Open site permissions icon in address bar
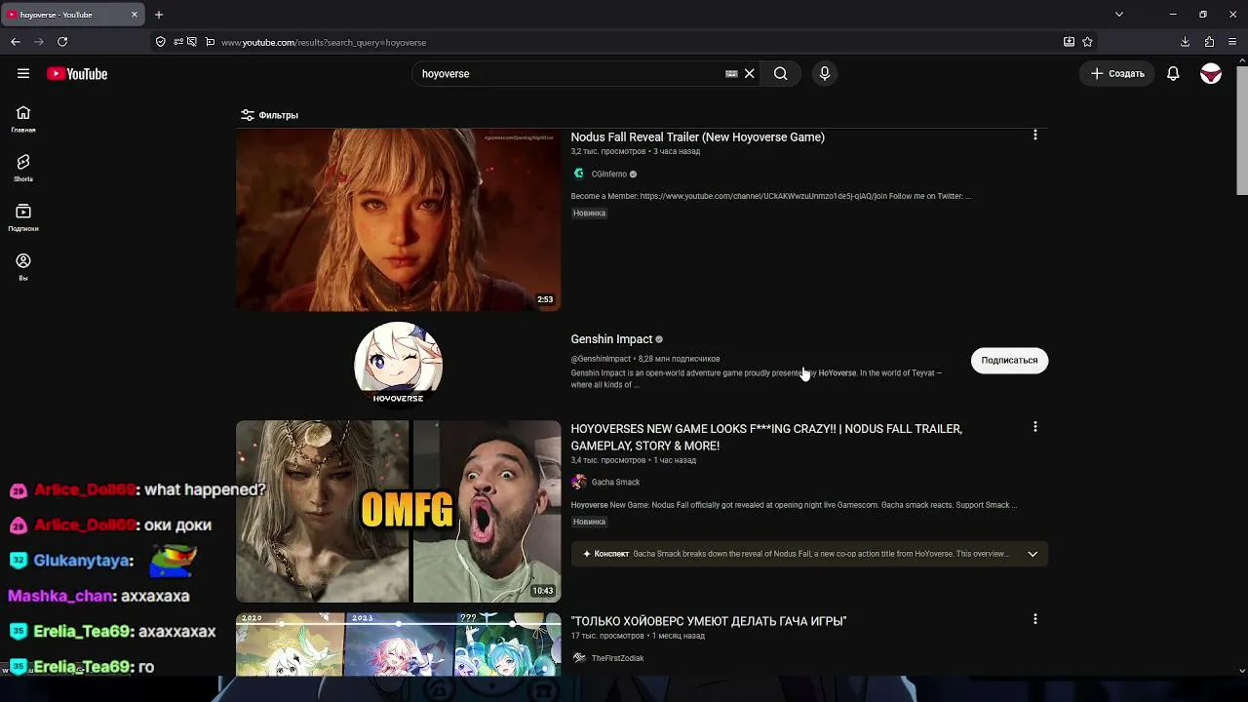Viewport: 1248px width, 702px height. 177,42
